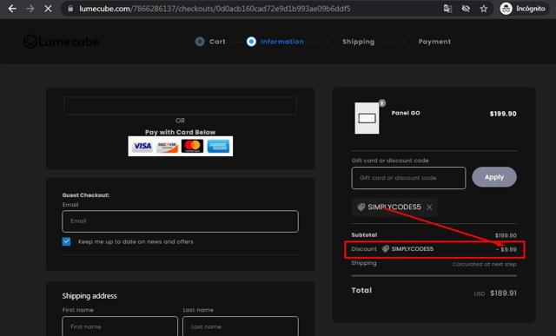Click the crossed-out eye tracking protection icon
This screenshot has height=336, width=556.
[x=466, y=9]
